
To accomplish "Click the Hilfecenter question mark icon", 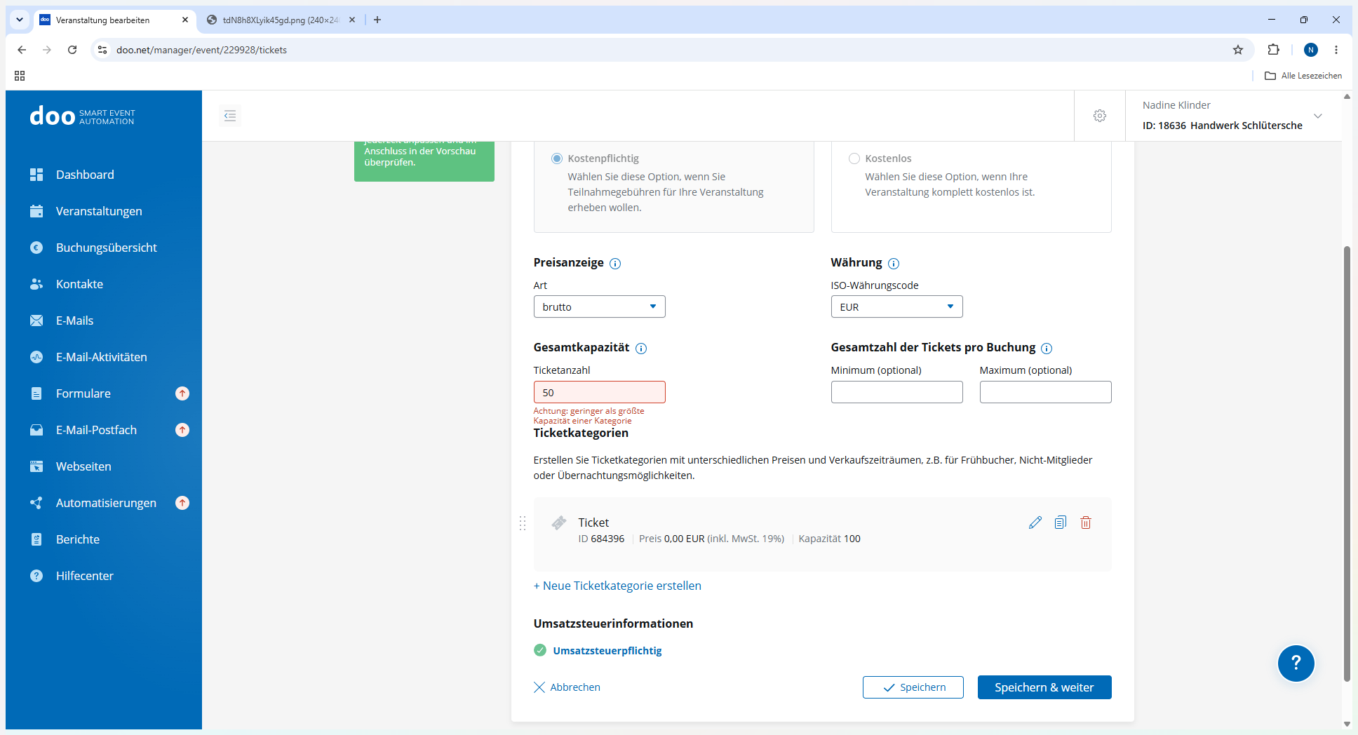I will [x=36, y=576].
